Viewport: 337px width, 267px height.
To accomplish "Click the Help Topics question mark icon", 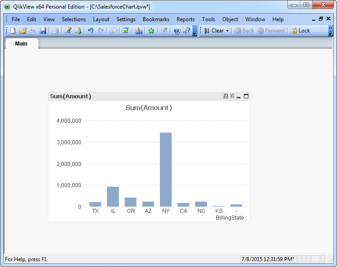I will pos(177,31).
